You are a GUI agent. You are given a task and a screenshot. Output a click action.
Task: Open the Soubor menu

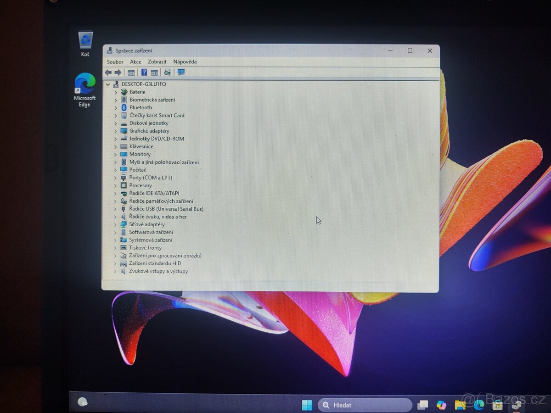point(115,61)
